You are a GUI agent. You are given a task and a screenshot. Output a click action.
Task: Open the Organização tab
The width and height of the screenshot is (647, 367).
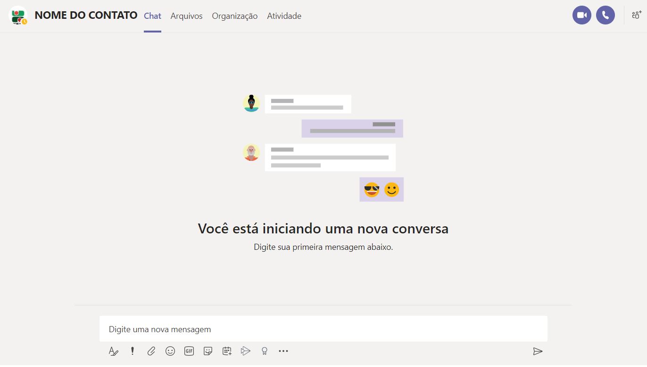coord(234,16)
